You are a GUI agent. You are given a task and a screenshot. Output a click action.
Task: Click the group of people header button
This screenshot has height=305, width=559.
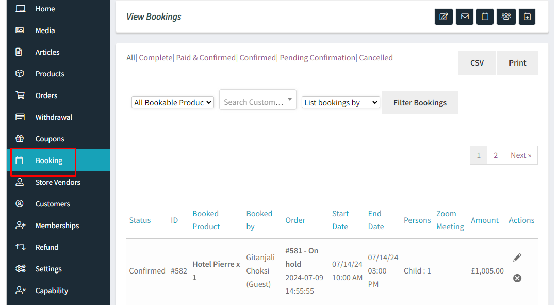[x=506, y=17]
